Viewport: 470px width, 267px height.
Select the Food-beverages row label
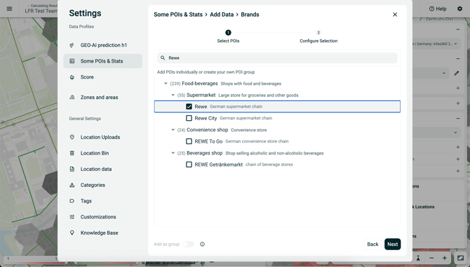[x=200, y=84]
